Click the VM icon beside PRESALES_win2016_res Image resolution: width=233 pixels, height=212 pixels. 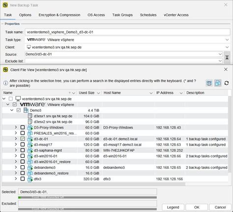[x=30, y=133]
